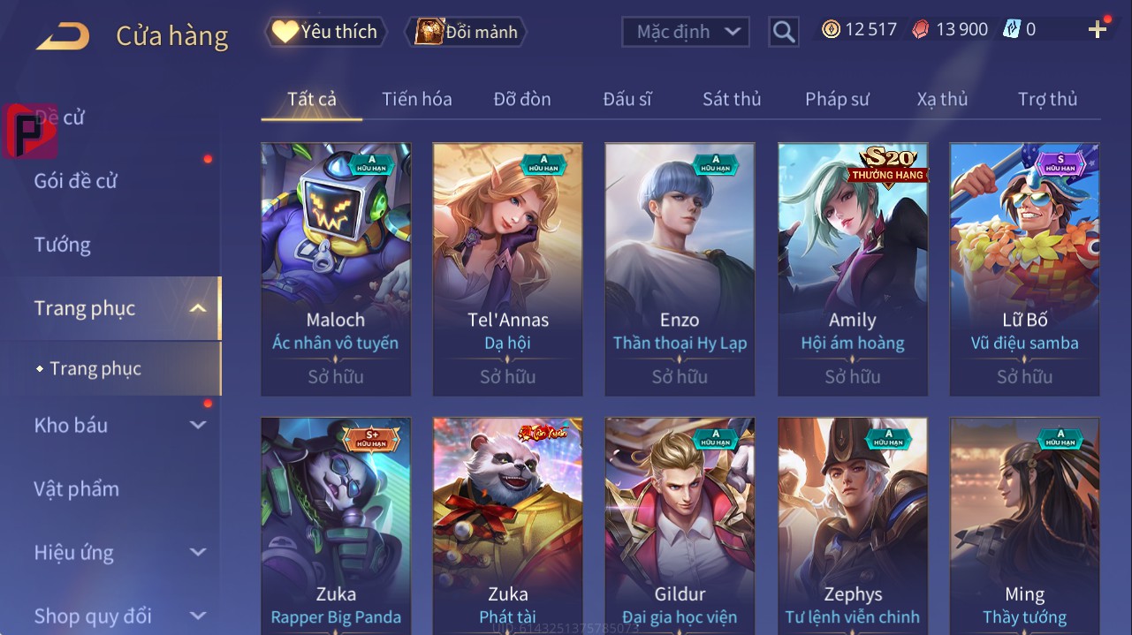1132x635 pixels.
Task: Collapse the Trang phục sidebar section
Action: 198,308
